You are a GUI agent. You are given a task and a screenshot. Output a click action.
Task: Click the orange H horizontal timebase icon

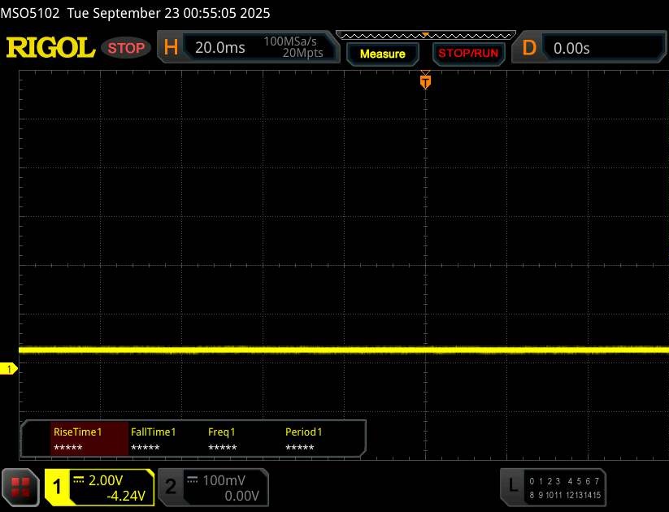point(171,48)
